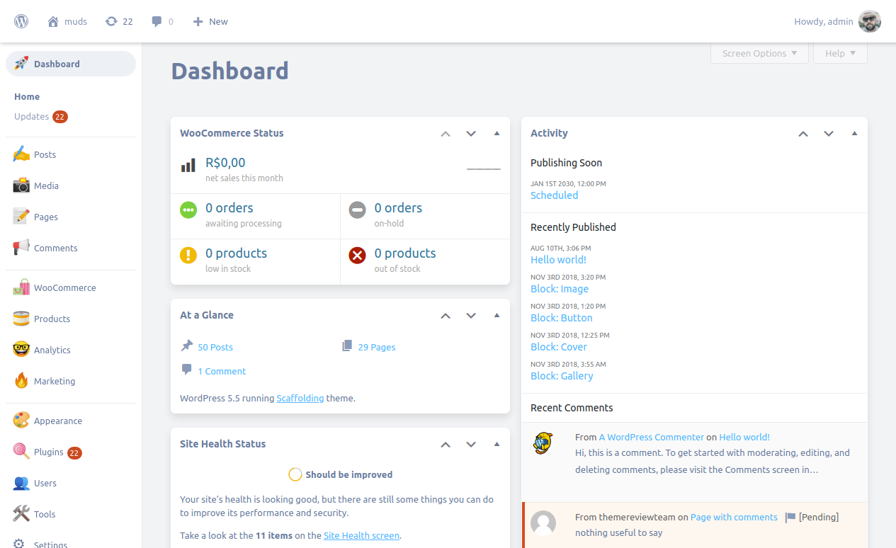896x548 pixels.
Task: Open the muds site home icon
Action: tap(53, 21)
